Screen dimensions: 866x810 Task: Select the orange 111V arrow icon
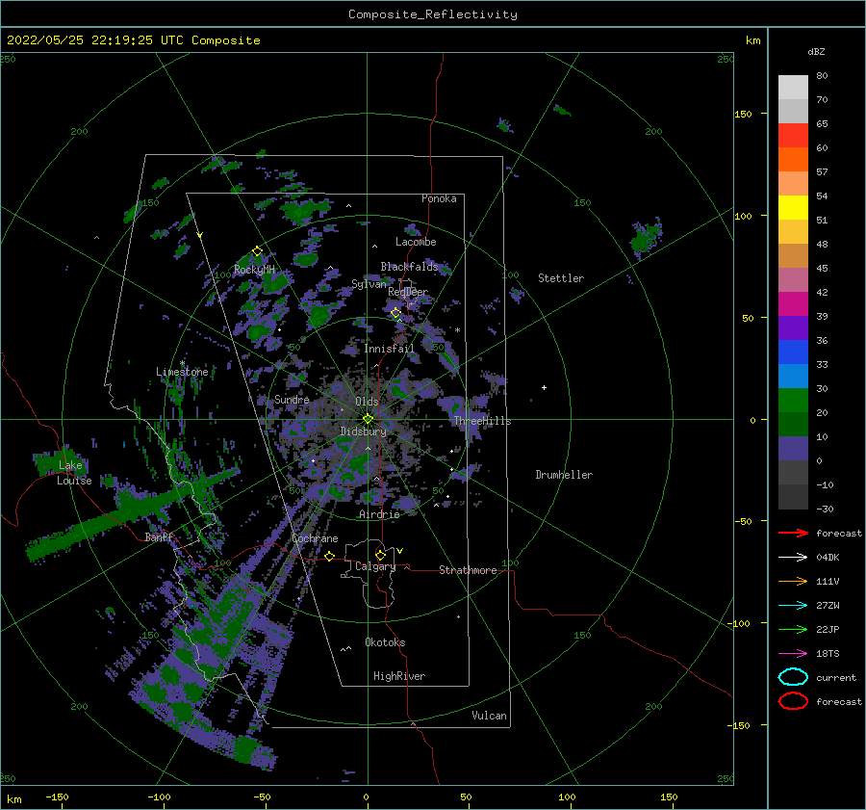pyautogui.click(x=793, y=581)
